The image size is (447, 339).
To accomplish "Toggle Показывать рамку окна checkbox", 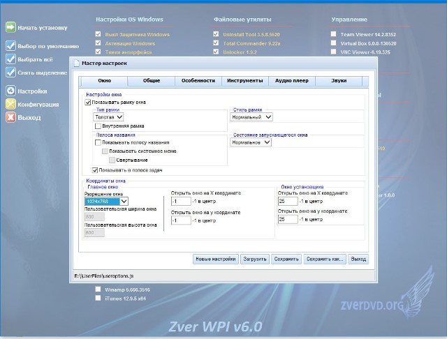I will coord(88,102).
